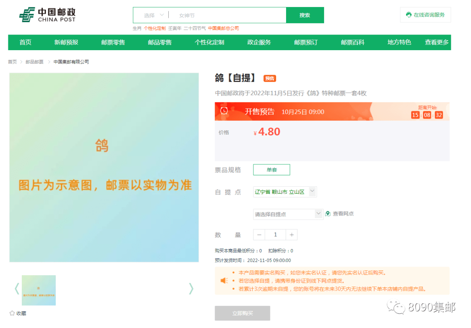
Task: Click the 立即购买 buy now button
Action: [x=242, y=313]
